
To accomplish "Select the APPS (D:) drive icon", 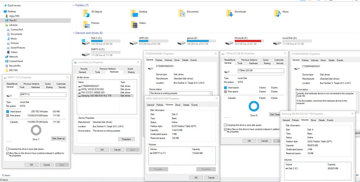I will (134, 43).
